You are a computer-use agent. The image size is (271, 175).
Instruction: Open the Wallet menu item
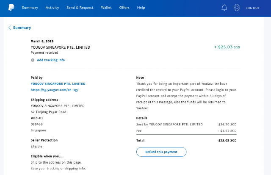click(106, 8)
